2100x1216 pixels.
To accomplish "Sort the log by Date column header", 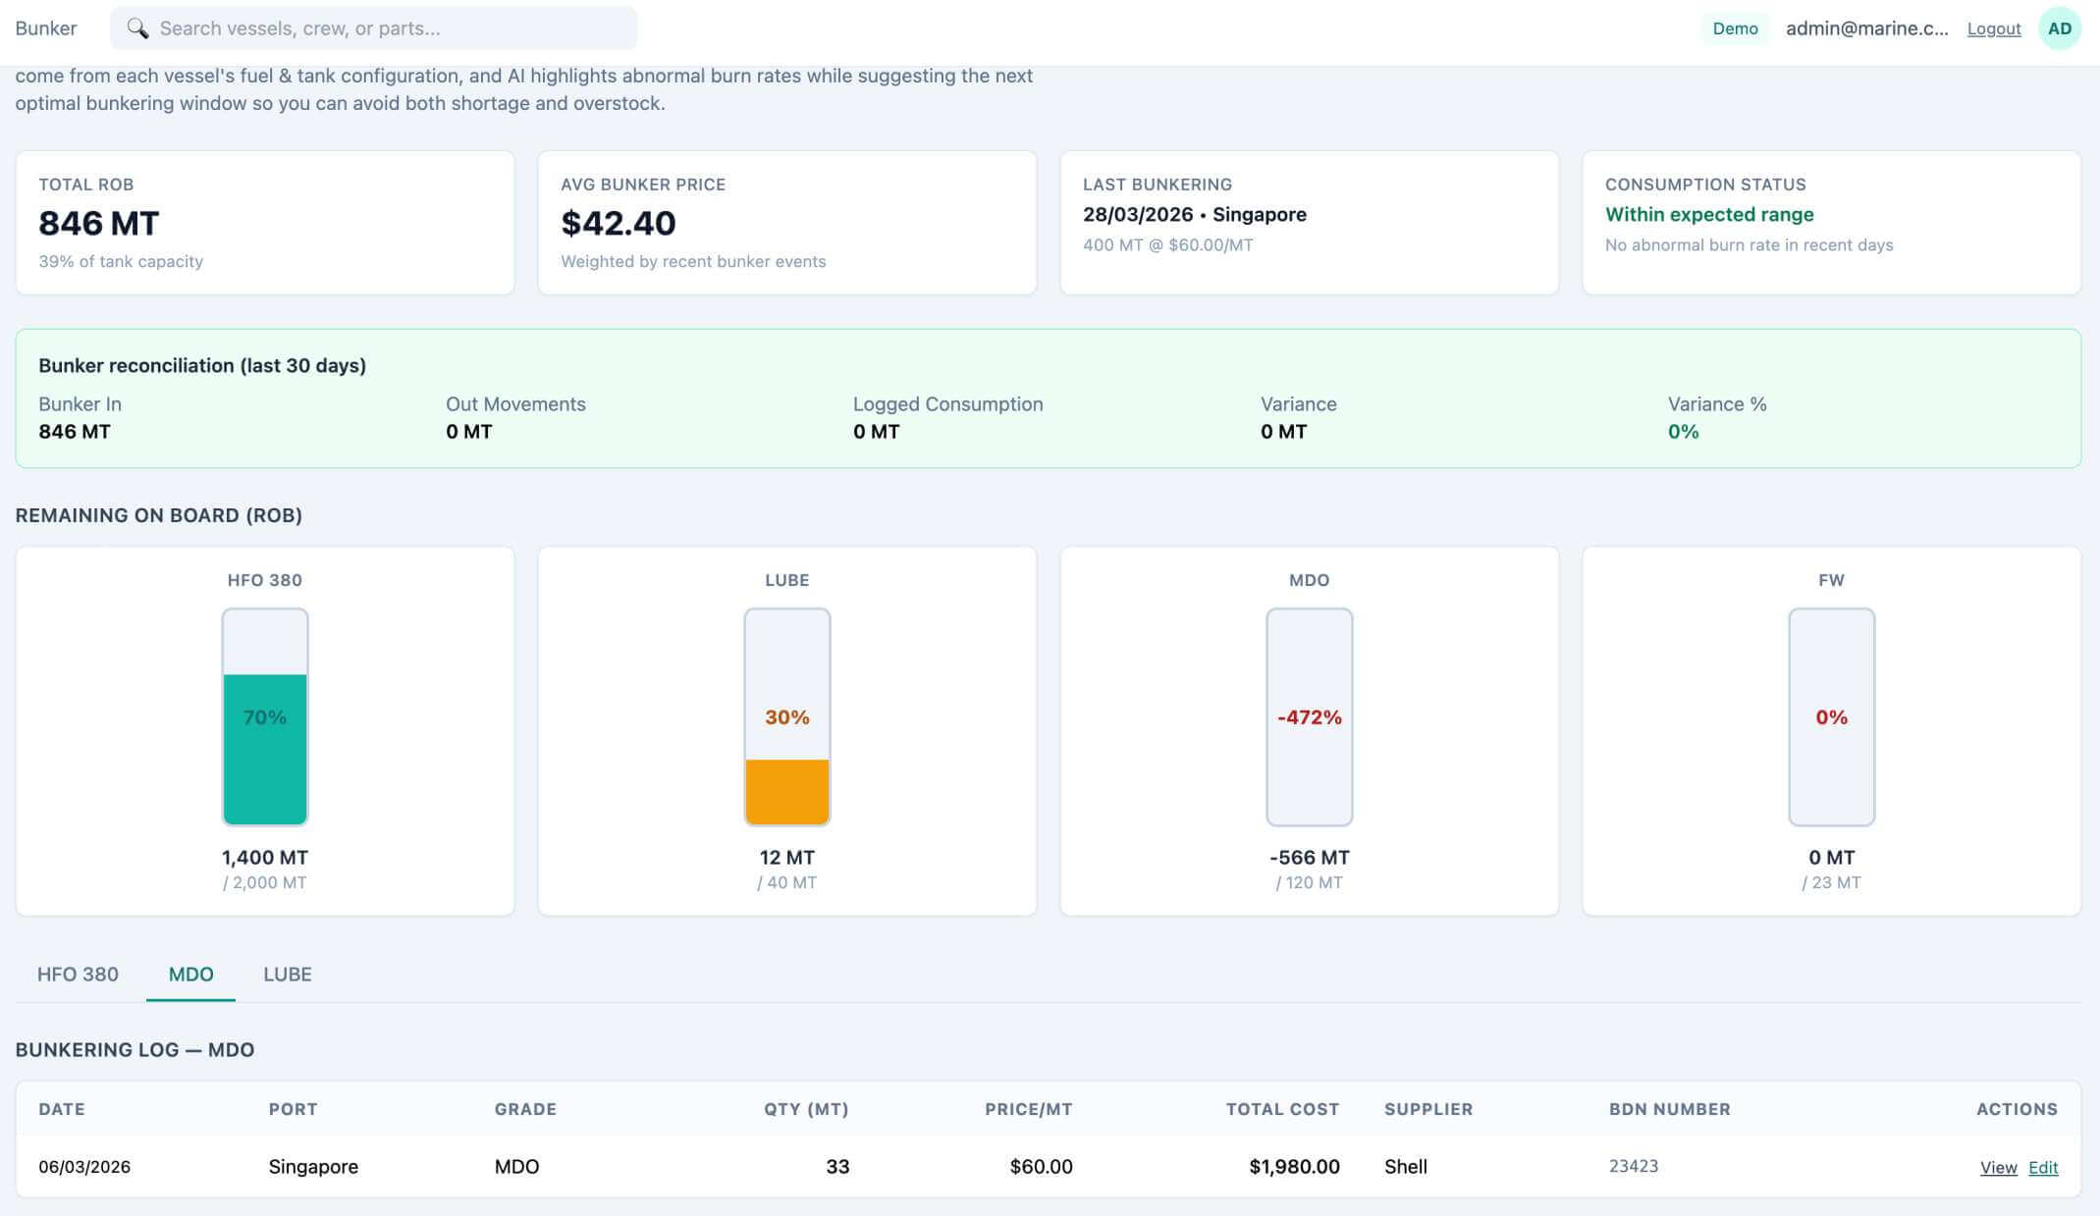I will [61, 1109].
